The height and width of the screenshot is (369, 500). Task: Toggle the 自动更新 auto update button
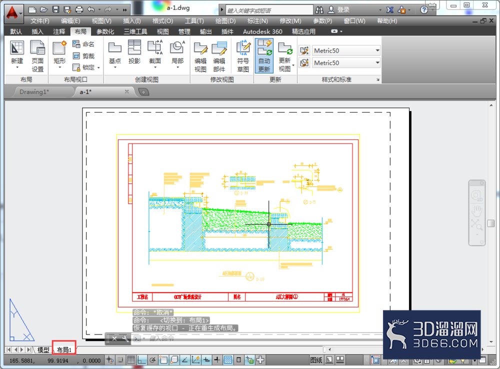[x=264, y=56]
